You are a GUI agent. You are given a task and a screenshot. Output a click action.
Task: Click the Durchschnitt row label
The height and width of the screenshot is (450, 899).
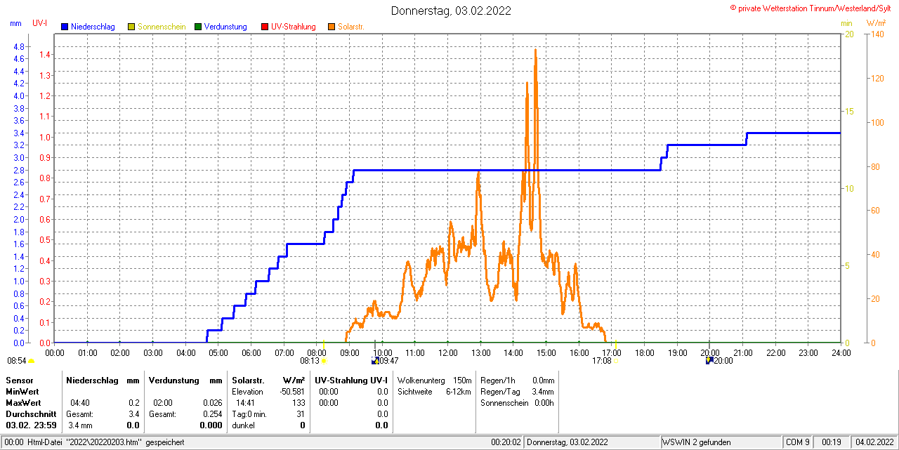[x=30, y=413]
